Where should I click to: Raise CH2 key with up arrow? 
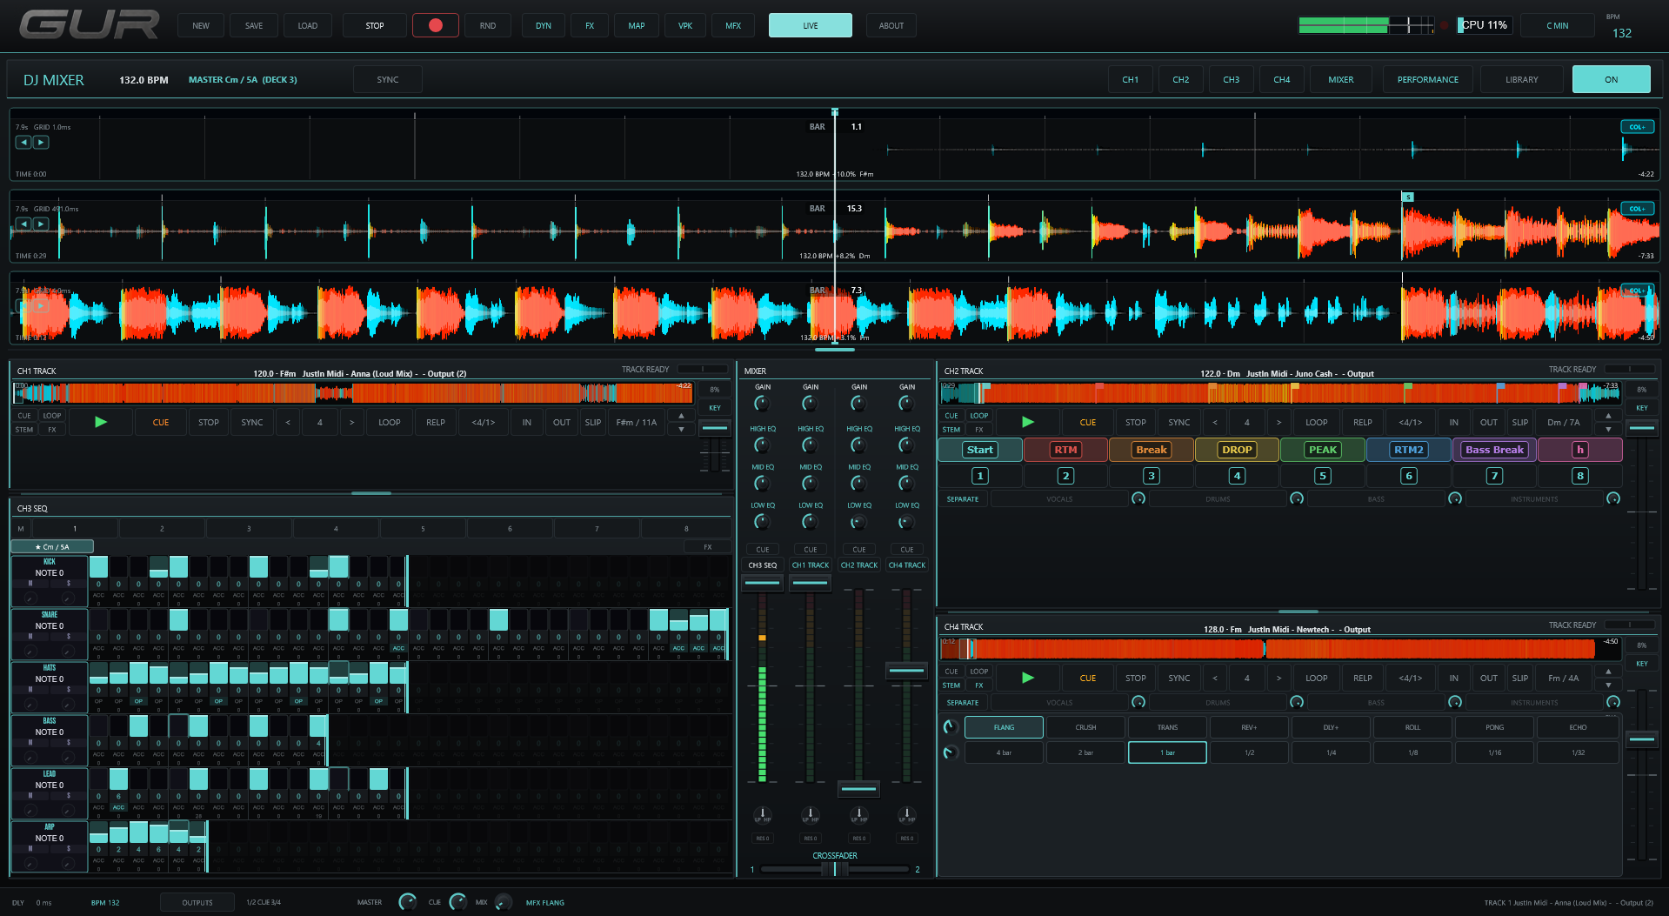click(x=1608, y=416)
